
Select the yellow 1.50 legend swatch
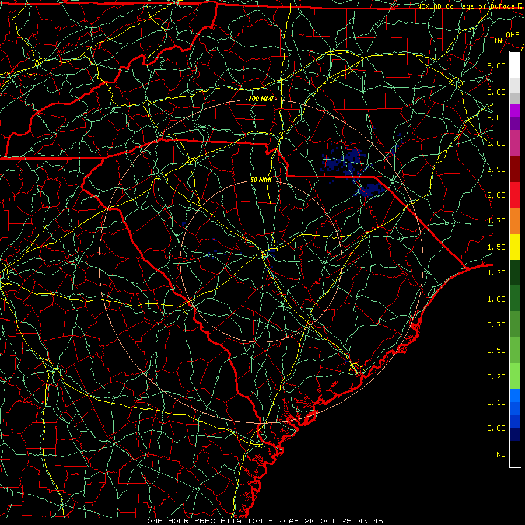coord(515,247)
